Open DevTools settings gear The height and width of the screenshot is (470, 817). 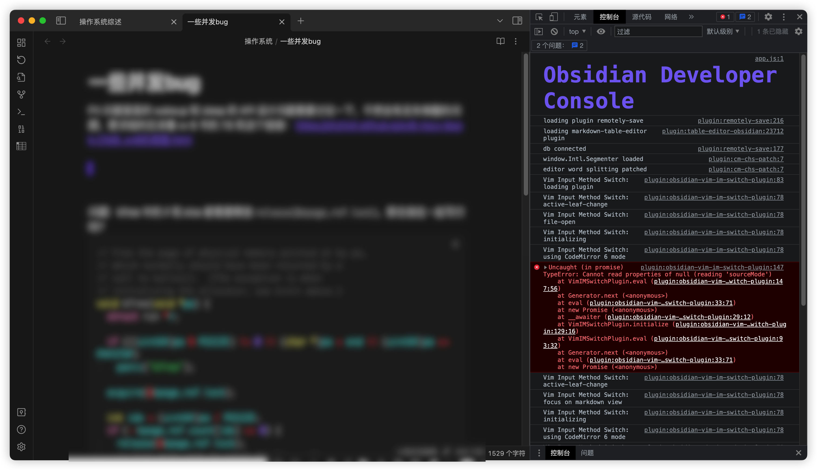769,17
